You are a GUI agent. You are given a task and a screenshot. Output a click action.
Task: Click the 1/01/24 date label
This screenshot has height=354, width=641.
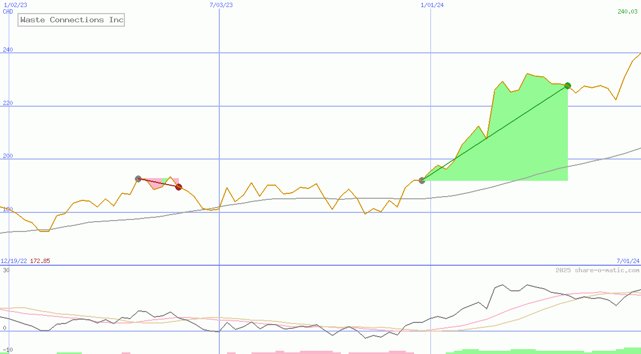432,5
